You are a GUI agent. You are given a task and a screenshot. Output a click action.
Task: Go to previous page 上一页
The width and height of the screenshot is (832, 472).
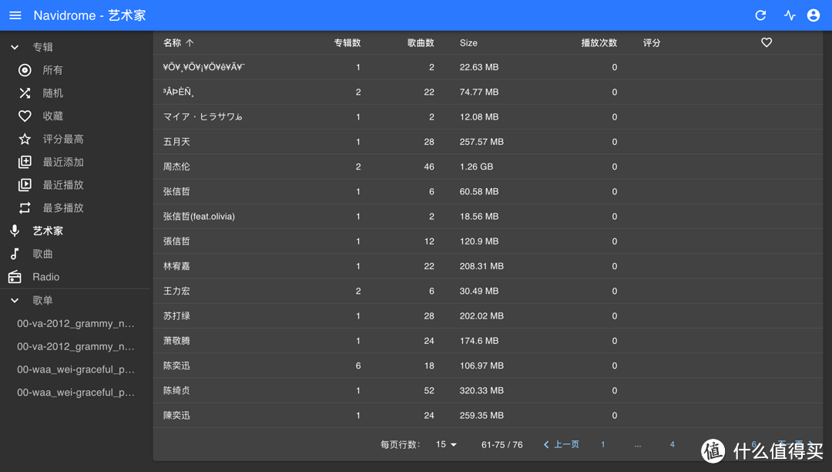[561, 445]
